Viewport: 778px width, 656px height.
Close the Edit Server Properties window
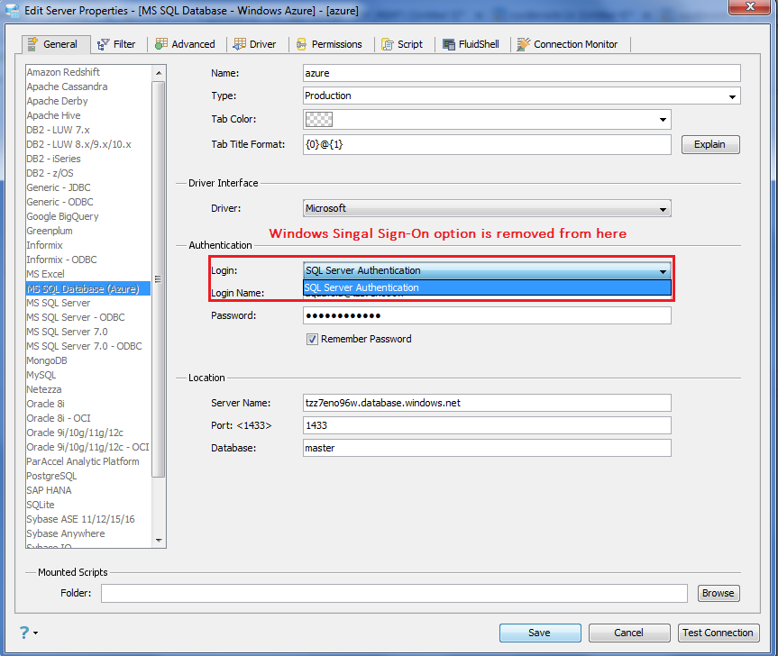pos(750,6)
